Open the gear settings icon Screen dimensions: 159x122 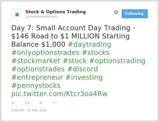(x=116, y=12)
